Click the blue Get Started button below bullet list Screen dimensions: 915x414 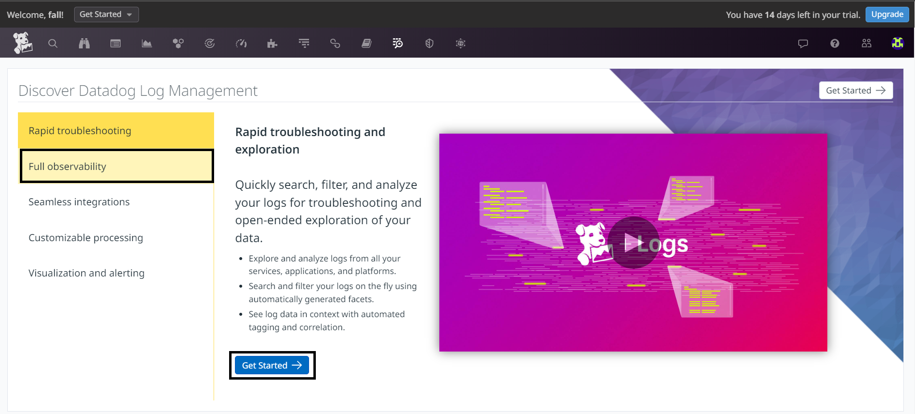tap(272, 365)
